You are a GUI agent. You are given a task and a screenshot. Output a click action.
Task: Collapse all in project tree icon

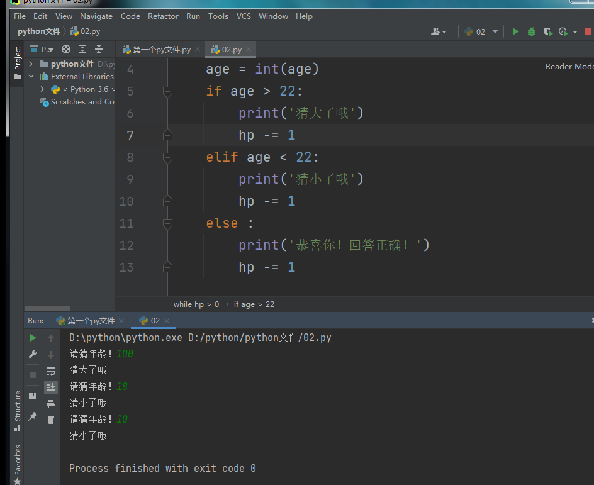pos(99,49)
